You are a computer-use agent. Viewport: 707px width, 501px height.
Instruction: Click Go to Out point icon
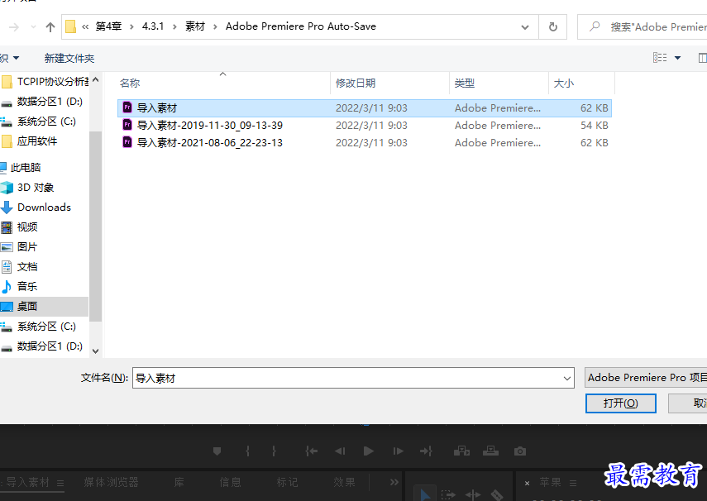(x=426, y=451)
